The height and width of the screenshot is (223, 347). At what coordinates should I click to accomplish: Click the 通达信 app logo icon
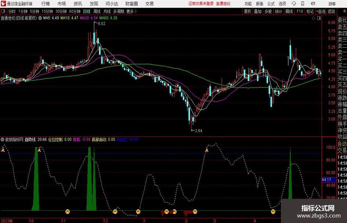[4, 4]
